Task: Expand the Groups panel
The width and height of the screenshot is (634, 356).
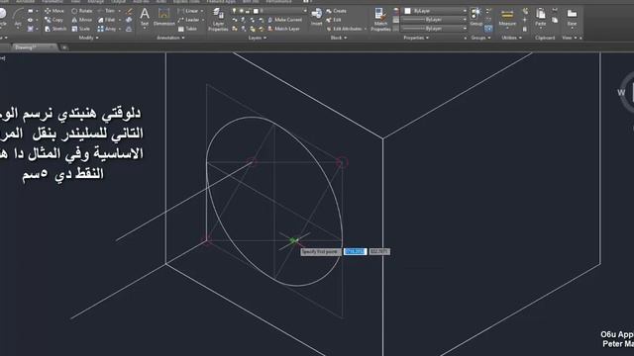Action: 480,38
